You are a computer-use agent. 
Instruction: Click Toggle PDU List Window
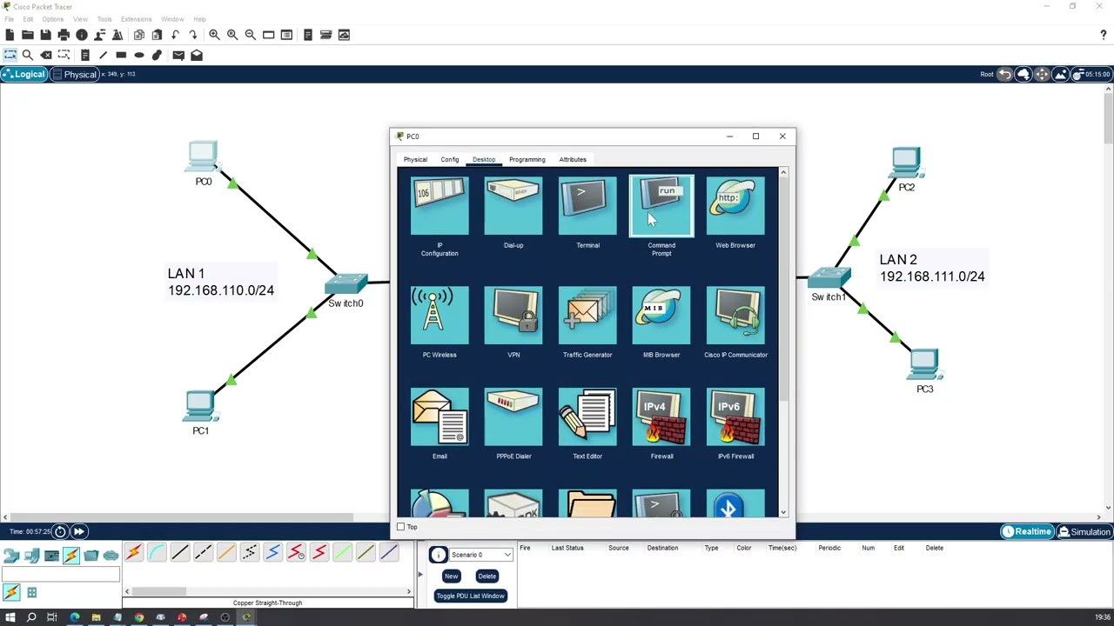pyautogui.click(x=471, y=596)
